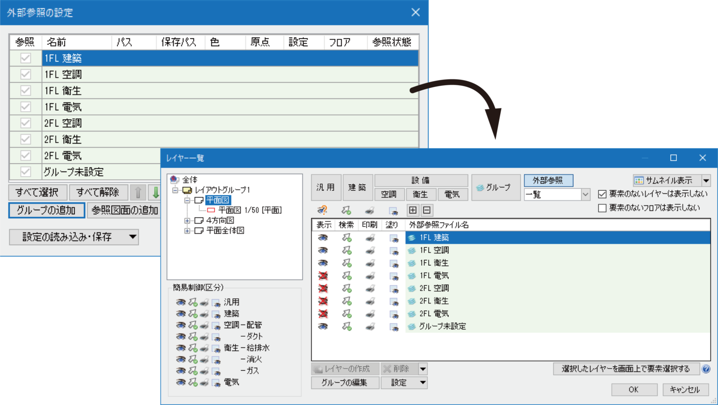This screenshot has width=718, height=405.
Task: Switch to the 空調 tab
Action: click(389, 195)
